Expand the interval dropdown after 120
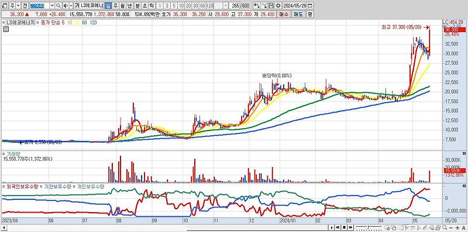 (225, 6)
